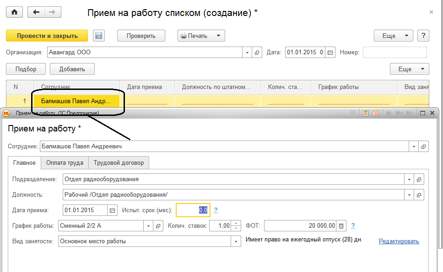Open date picker for Дата приема
This screenshot has height=272, width=443.
tap(113, 210)
